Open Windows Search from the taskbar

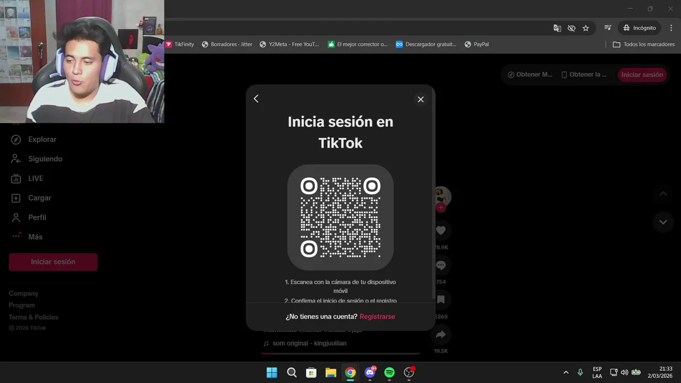[x=292, y=372]
